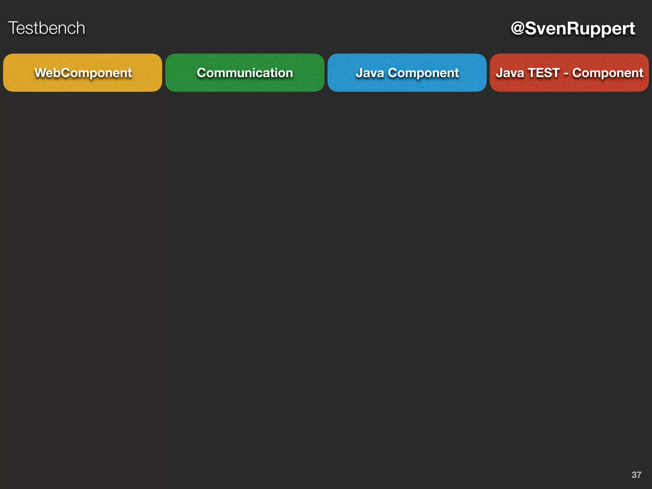Open the @SvenRuppert handle link

pyautogui.click(x=572, y=29)
